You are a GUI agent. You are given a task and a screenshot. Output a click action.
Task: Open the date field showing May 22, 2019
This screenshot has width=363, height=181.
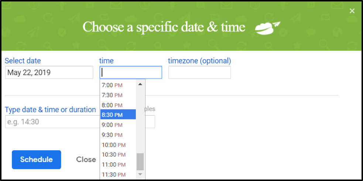(49, 73)
